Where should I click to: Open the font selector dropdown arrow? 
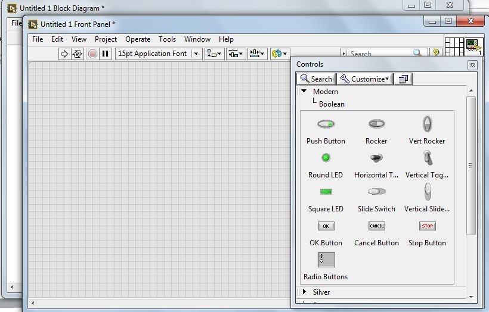coord(196,54)
